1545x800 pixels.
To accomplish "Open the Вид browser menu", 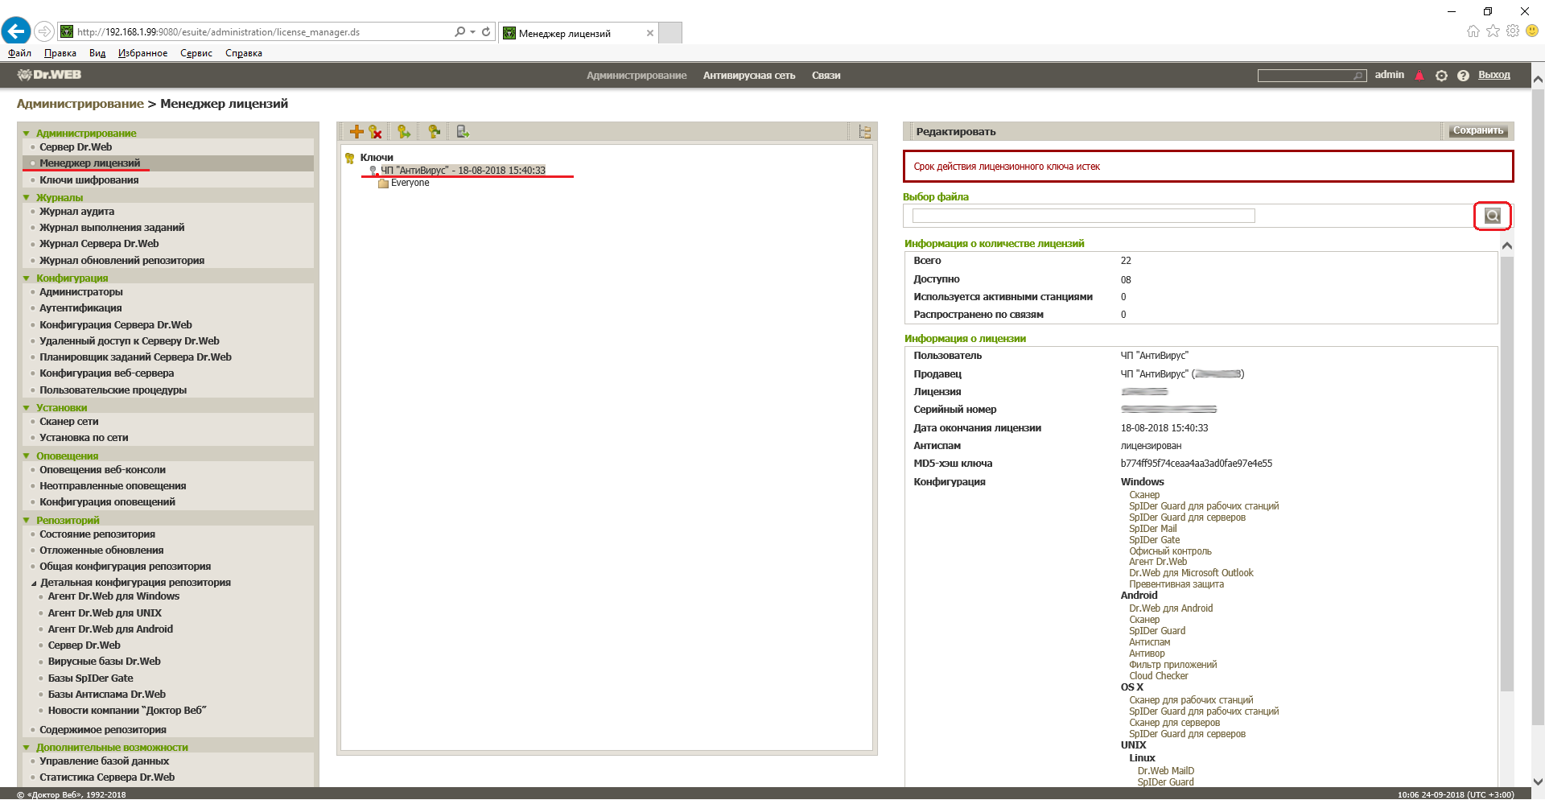I will coord(97,53).
